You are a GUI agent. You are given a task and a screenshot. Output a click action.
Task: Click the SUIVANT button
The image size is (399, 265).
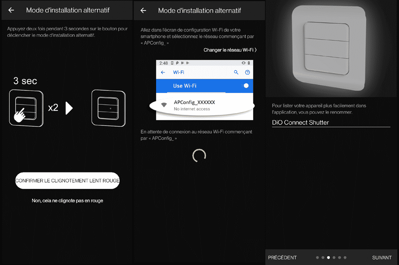point(382,258)
